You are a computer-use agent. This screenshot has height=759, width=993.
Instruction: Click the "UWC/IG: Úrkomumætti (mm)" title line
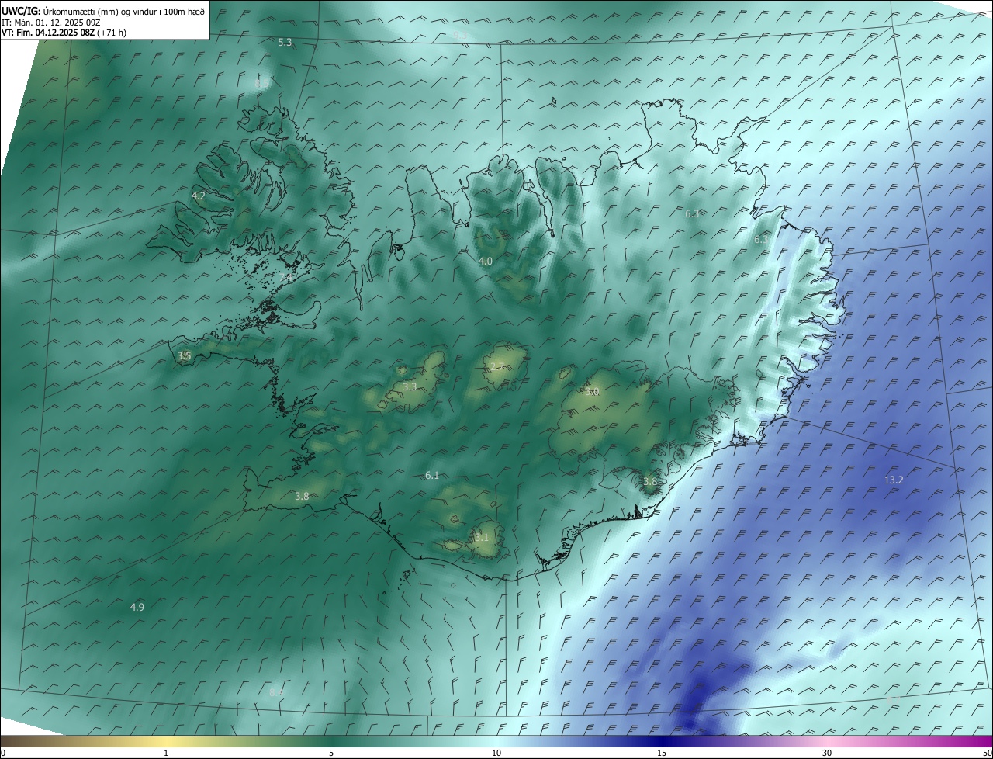103,12
